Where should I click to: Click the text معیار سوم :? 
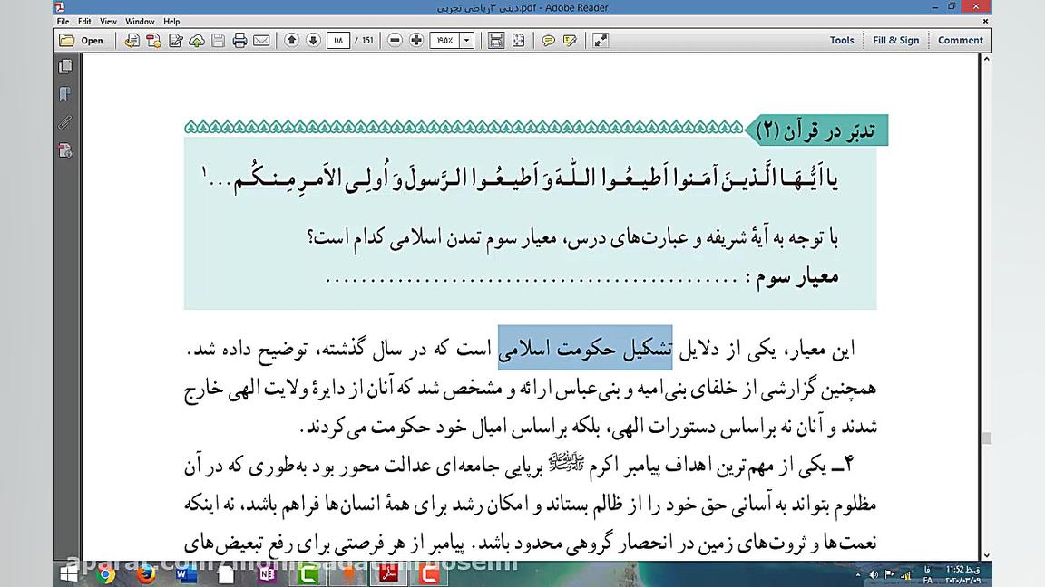click(x=791, y=276)
